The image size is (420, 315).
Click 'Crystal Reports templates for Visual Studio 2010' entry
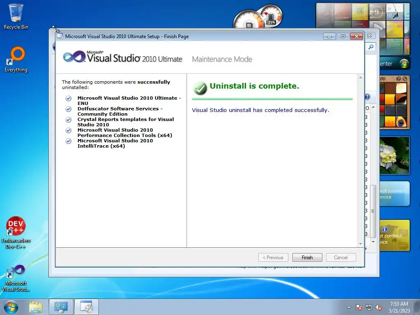[126, 122]
